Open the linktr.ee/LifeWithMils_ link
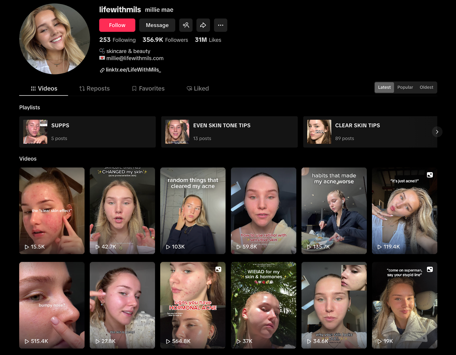Viewport: 456px width, 355px height. click(x=133, y=70)
